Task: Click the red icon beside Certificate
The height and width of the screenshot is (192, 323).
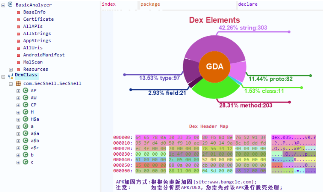Action: [18, 19]
